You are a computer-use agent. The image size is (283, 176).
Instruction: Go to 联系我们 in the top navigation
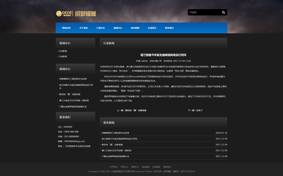point(169,28)
